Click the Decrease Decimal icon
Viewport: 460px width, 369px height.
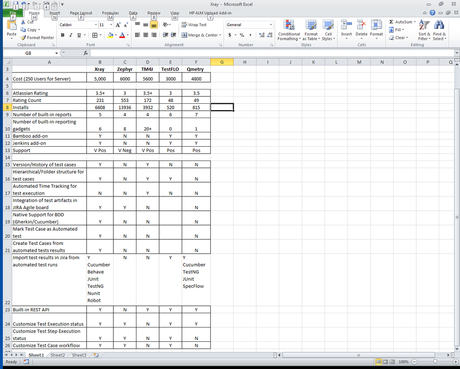click(270, 35)
